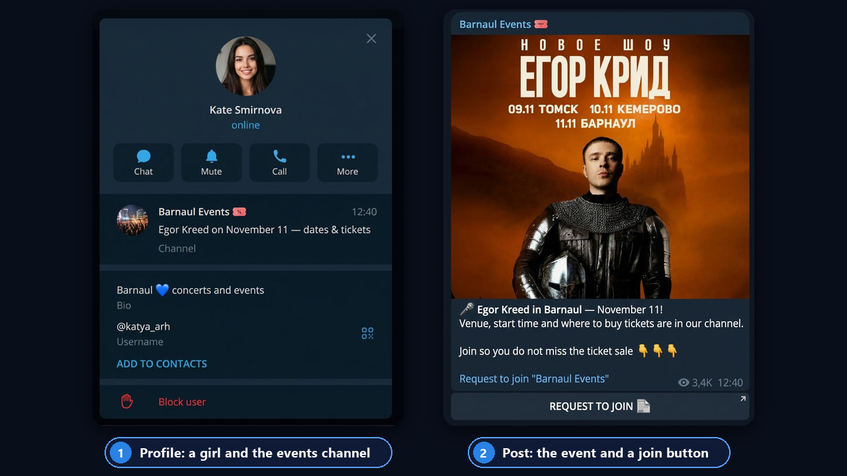Click the arrow icon on the join button corner
The image size is (847, 476).
click(742, 399)
